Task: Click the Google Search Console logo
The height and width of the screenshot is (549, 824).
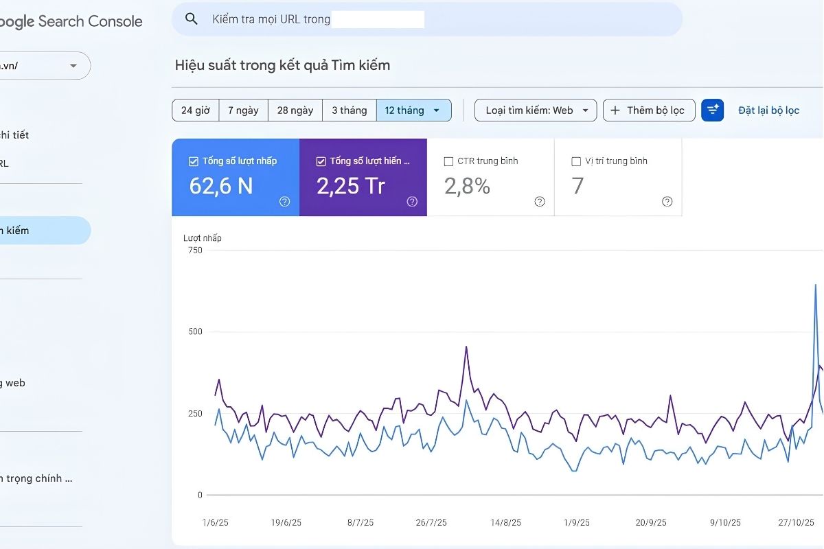Action: point(71,21)
